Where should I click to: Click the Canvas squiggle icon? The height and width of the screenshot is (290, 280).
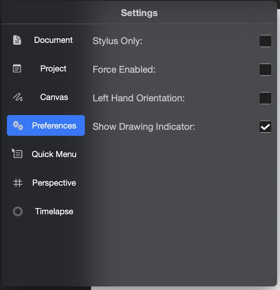[x=18, y=97]
